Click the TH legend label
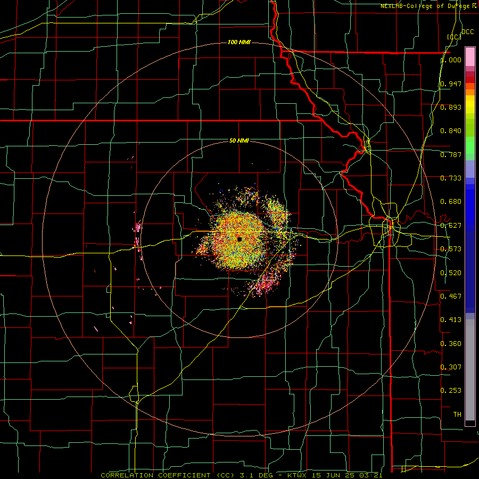The width and height of the screenshot is (479, 479). [x=457, y=415]
